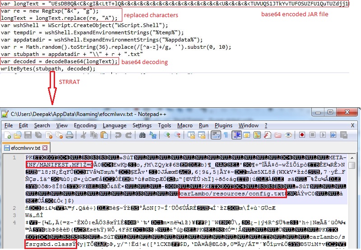361x250 pixels.
Task: Click the Synchronize horizontal scrolling icon
Action: [202, 135]
